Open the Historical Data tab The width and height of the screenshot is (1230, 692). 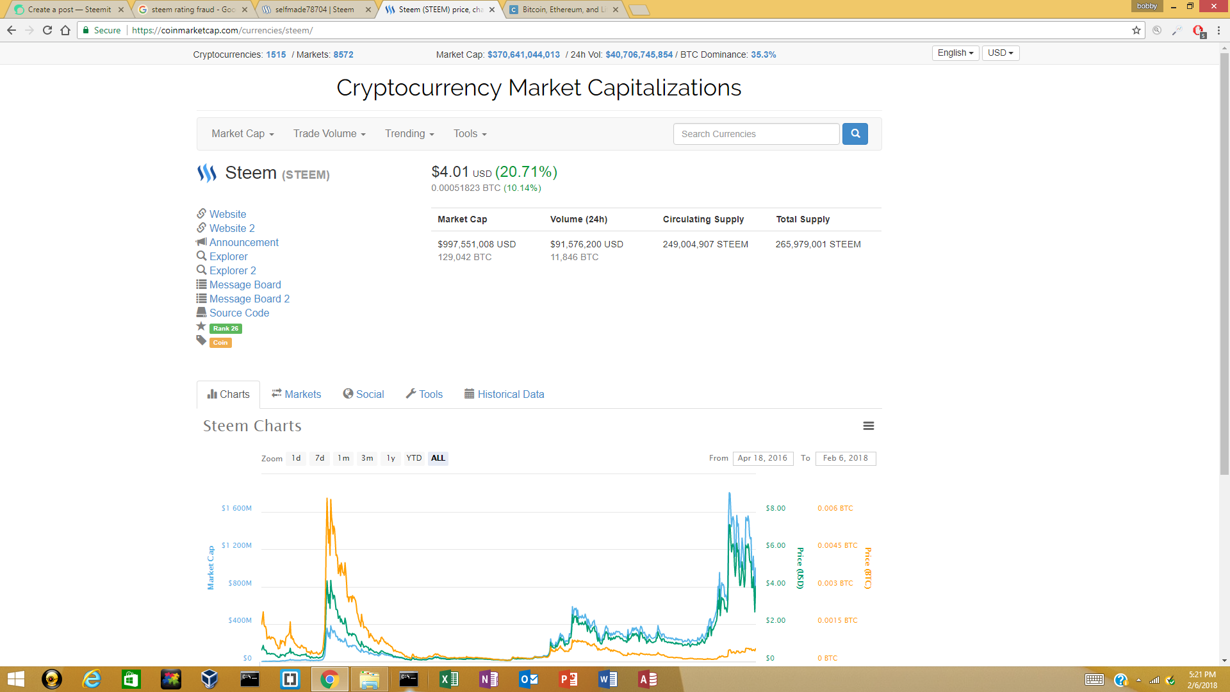504,395
